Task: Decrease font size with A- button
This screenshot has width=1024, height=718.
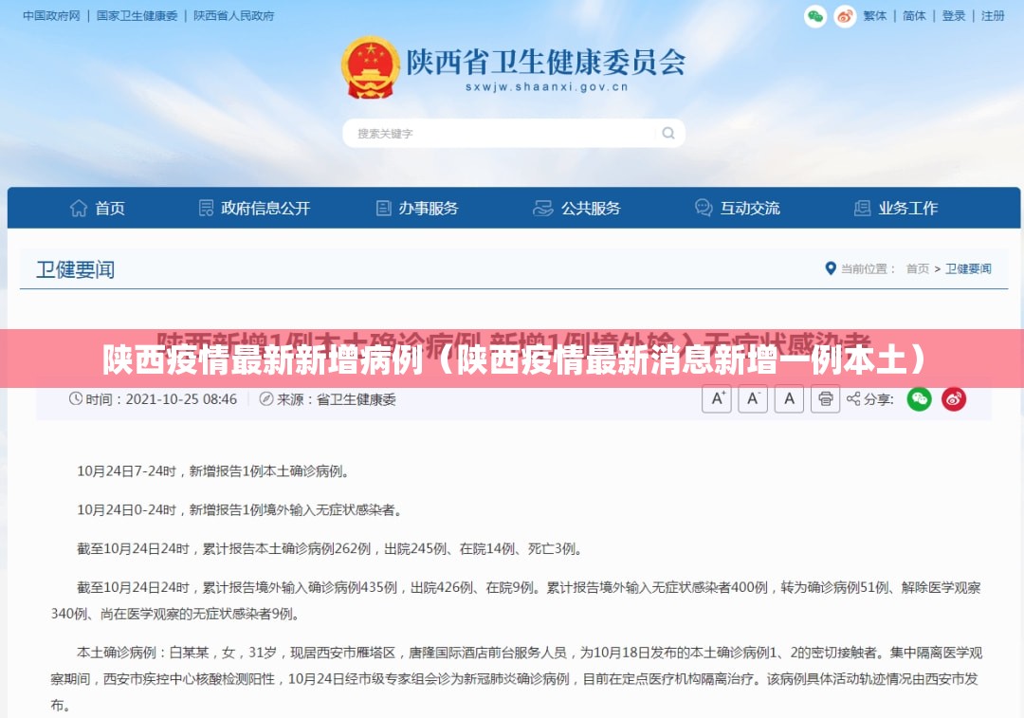Action: point(752,398)
